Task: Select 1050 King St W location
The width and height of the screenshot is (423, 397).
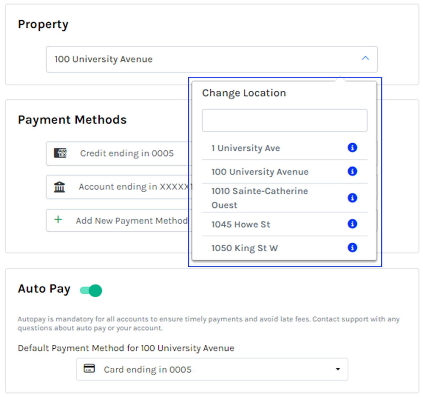Action: point(245,248)
